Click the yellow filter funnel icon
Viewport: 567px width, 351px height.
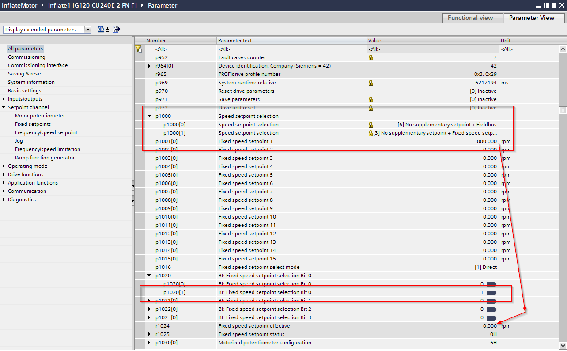tap(139, 49)
